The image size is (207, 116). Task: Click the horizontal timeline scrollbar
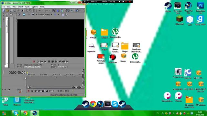(51, 87)
